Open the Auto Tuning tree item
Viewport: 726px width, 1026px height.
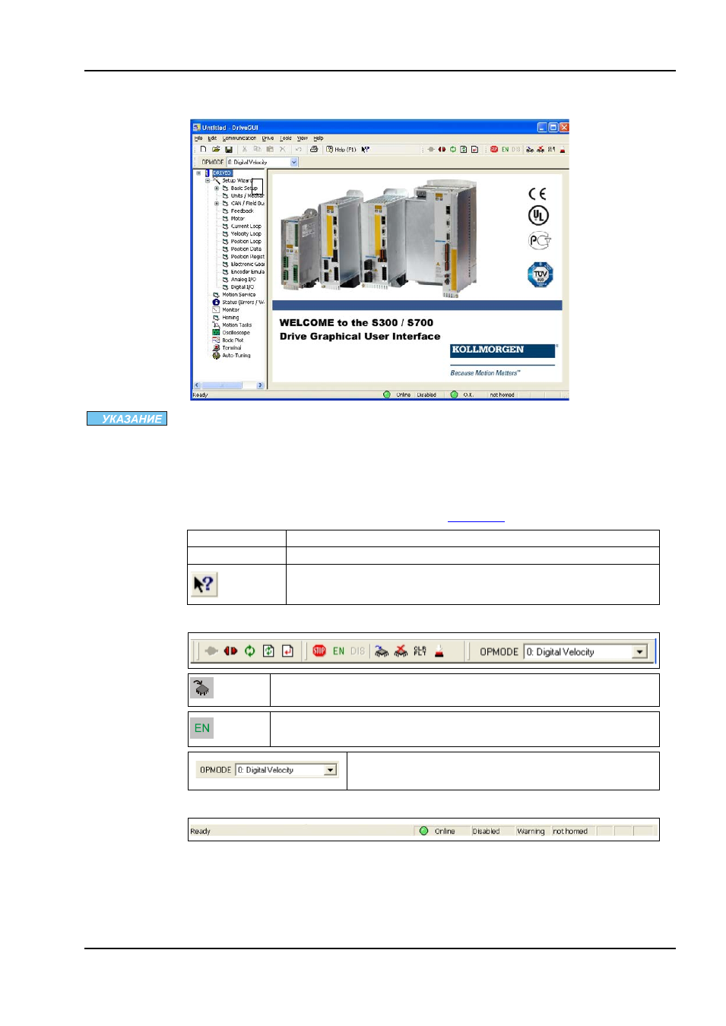click(x=236, y=356)
